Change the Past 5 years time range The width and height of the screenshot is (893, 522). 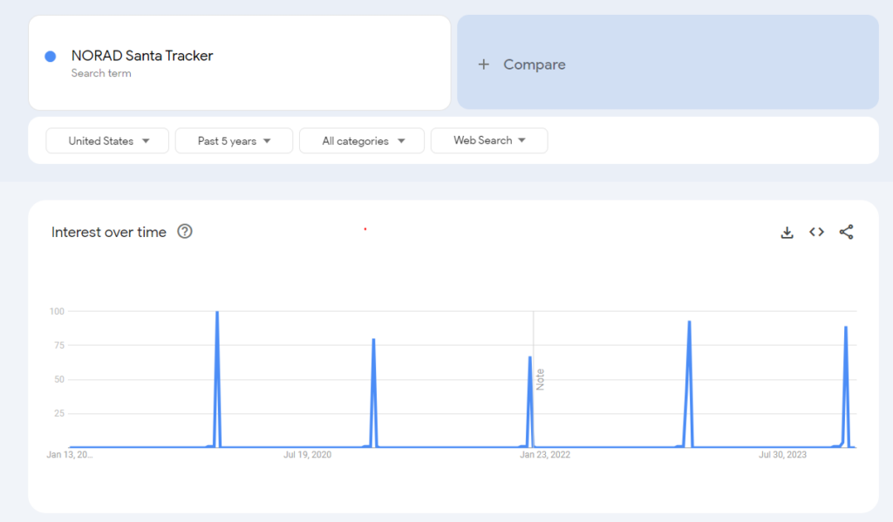point(234,140)
